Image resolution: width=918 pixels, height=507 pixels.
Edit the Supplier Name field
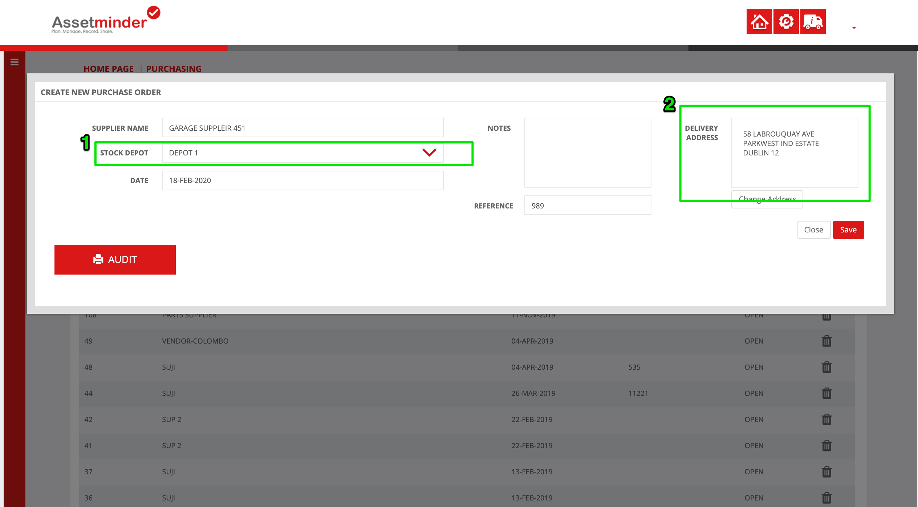pos(302,128)
